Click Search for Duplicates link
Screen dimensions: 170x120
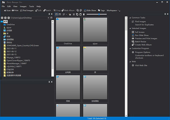(145, 25)
